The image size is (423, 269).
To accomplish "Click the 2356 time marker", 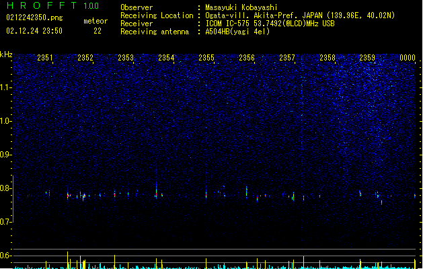I will pos(247,57).
